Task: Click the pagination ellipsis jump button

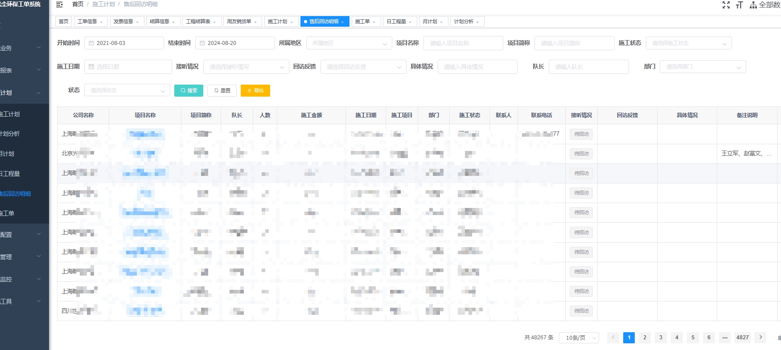Action: pyautogui.click(x=725, y=338)
